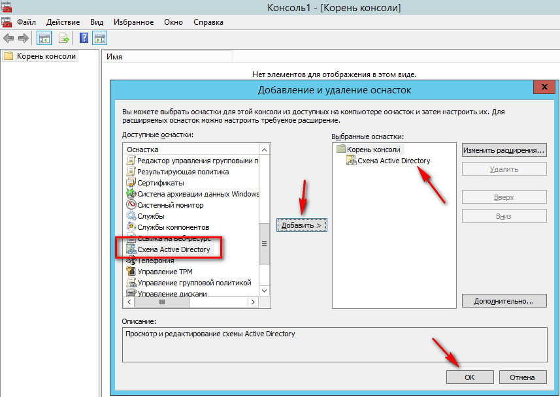560x397 pixels.
Task: Close the Добавление и удаление оснасток dialog
Action: (x=544, y=87)
